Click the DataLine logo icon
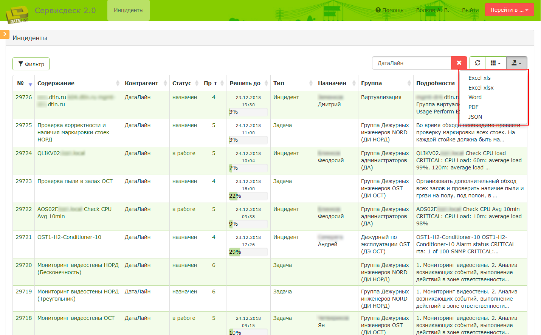Screen dimensions: 541x335 [17, 15]
